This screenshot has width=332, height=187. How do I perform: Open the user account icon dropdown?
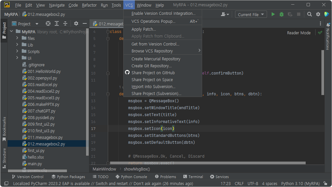225,15
